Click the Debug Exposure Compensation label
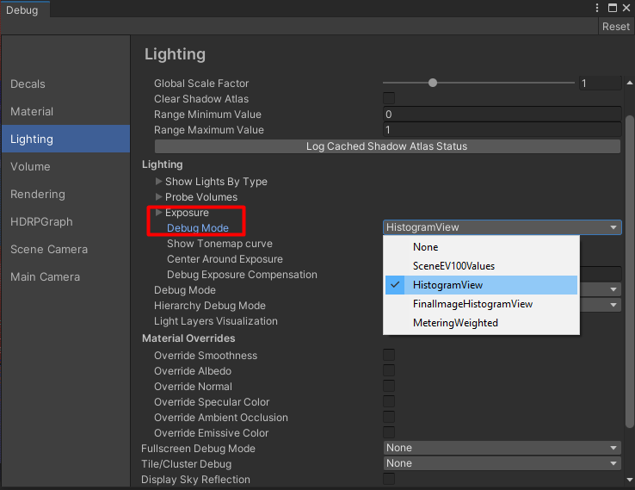635x490 pixels. pos(242,275)
